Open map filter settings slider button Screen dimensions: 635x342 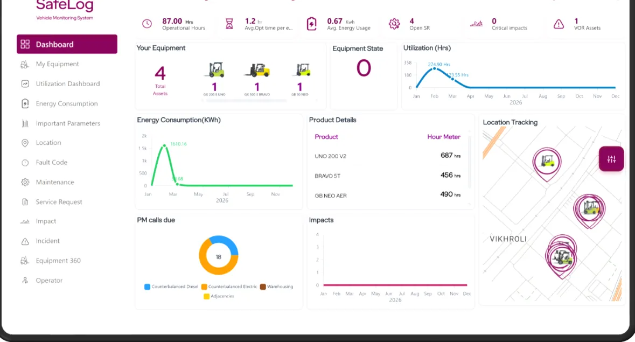(611, 159)
